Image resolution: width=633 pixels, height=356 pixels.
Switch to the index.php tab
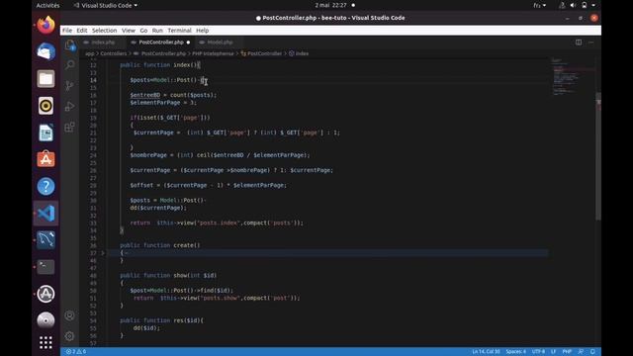coord(102,42)
